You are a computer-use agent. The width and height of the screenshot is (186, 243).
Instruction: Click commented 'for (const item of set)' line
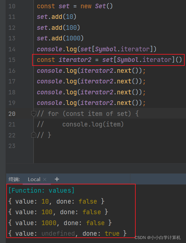pyautogui.click(x=88, y=114)
